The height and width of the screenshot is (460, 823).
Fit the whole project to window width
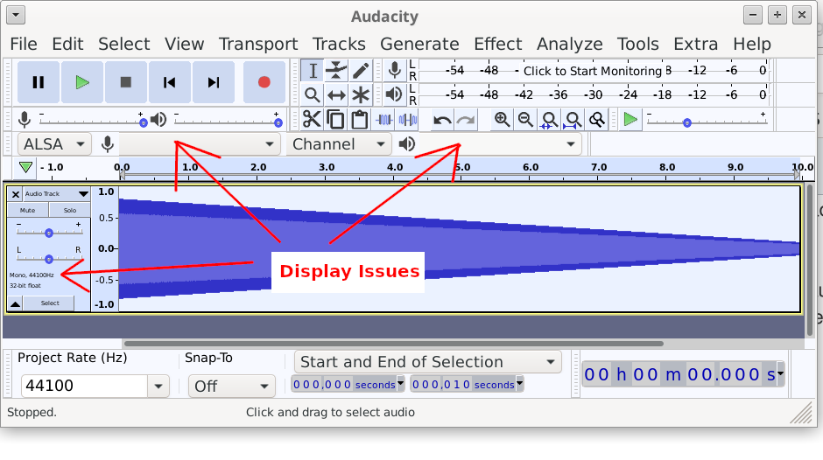click(x=573, y=120)
